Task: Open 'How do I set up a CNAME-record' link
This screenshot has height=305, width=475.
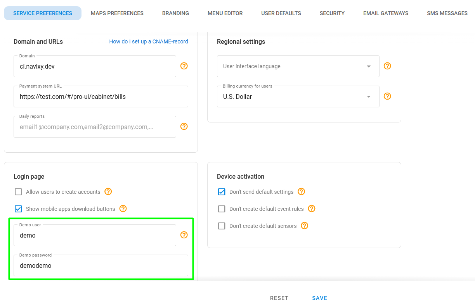Action: [149, 41]
